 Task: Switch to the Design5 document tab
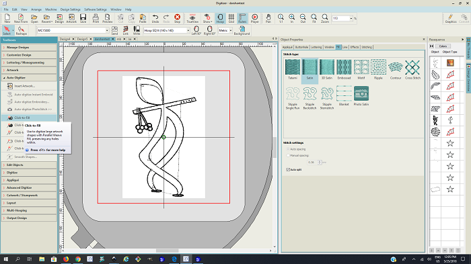pos(82,39)
